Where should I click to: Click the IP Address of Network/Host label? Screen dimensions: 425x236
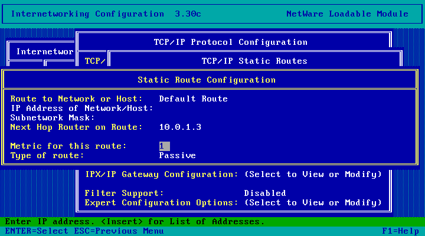pos(82,109)
